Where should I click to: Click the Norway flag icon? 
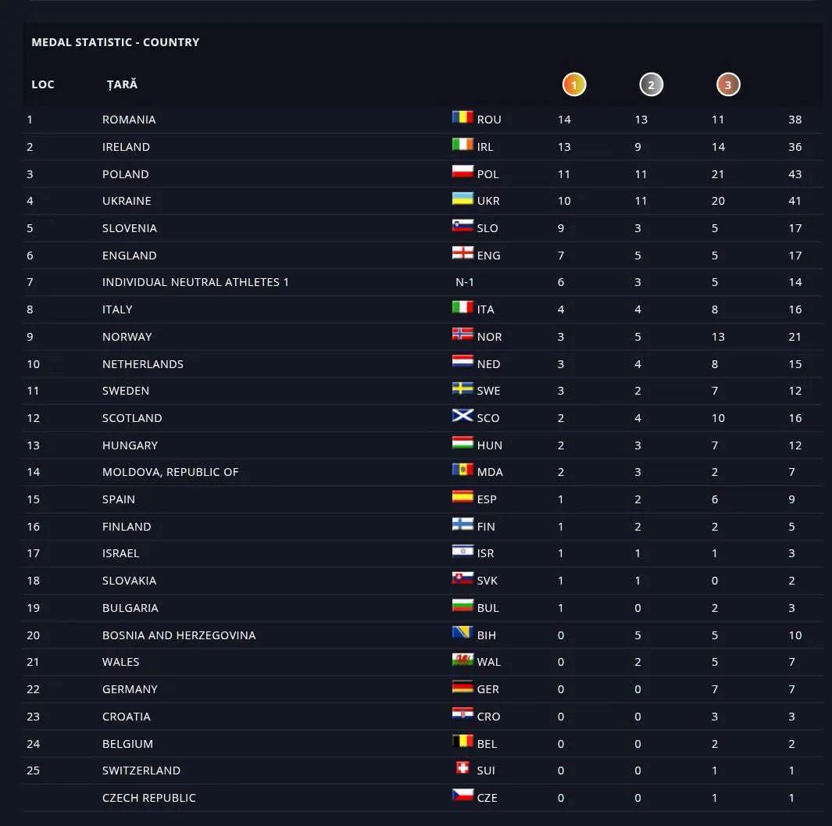pos(462,335)
